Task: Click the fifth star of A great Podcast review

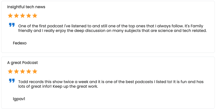Action: pyautogui.click(x=35, y=71)
